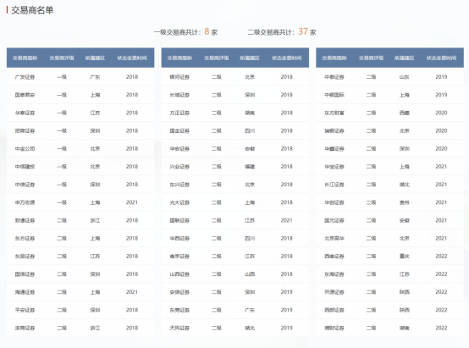The height and width of the screenshot is (348, 469).
Task: Select the 长江证券 dealer name
Action: tap(334, 185)
